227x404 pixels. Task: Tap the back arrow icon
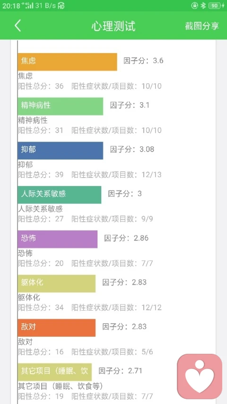point(17,26)
